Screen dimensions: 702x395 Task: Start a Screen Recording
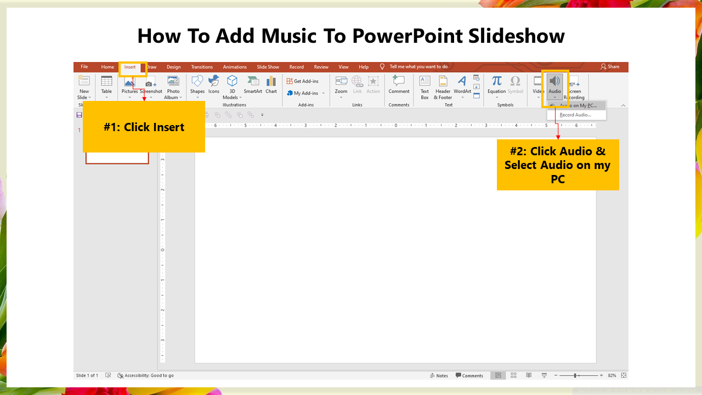(574, 87)
